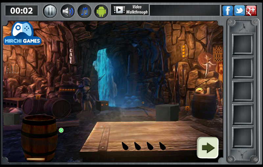This screenshot has height=167, width=263.
Task: Click the orange 0 tag near right barrel
Action: [x=187, y=108]
